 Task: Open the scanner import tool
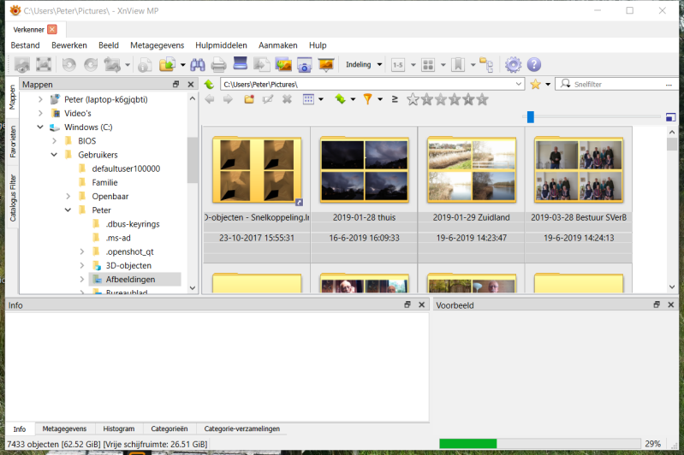point(241,65)
